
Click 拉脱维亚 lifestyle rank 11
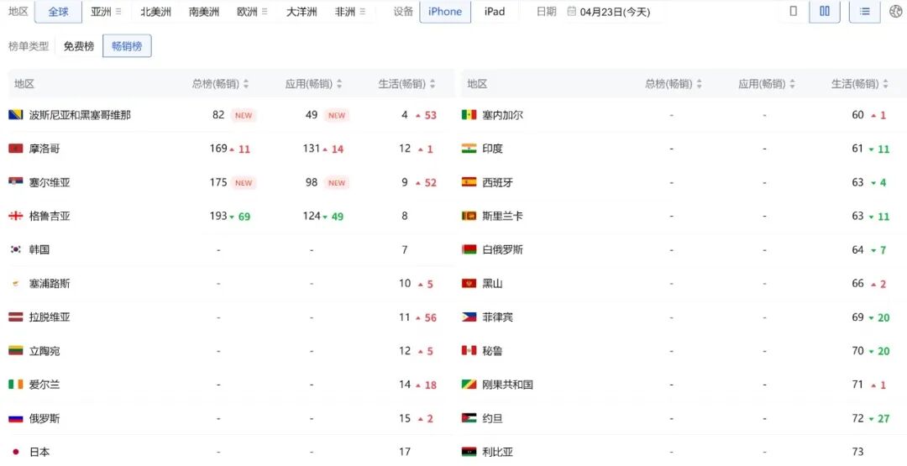coord(404,317)
